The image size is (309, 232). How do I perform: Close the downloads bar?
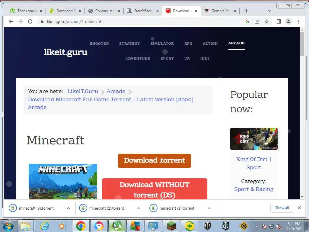pyautogui.click(x=299, y=208)
